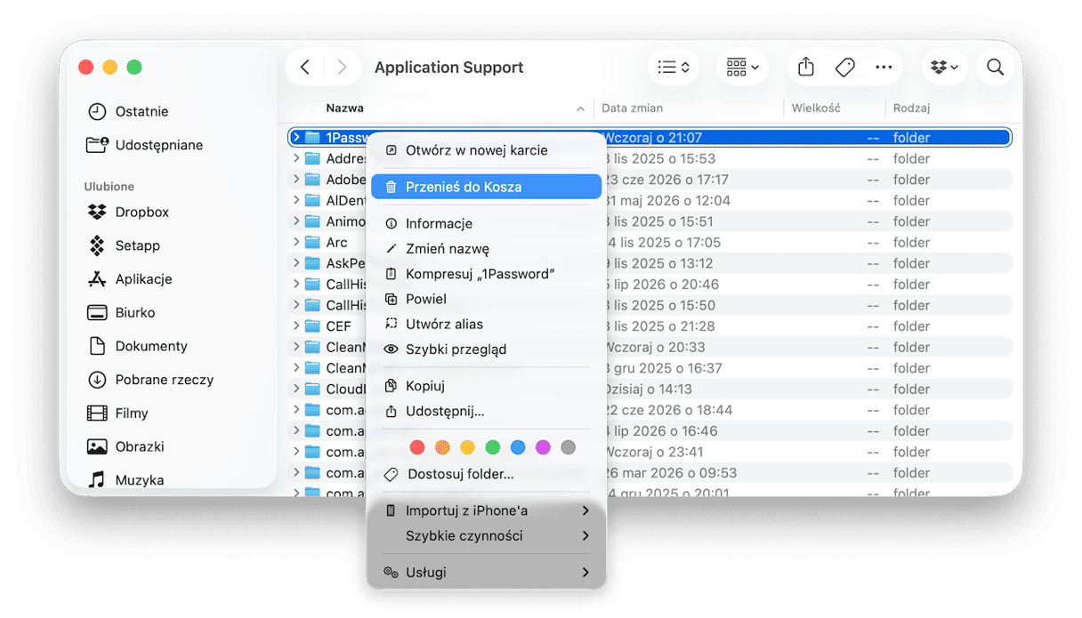Expand the CEF folder disclosure triangle
Screen dimensions: 1082x618
[x=296, y=326]
